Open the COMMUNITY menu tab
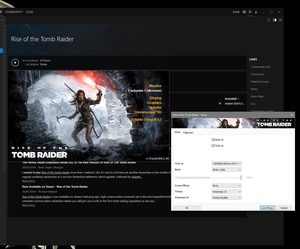Image resolution: width=300 pixels, height=249 pixels. tap(14, 12)
